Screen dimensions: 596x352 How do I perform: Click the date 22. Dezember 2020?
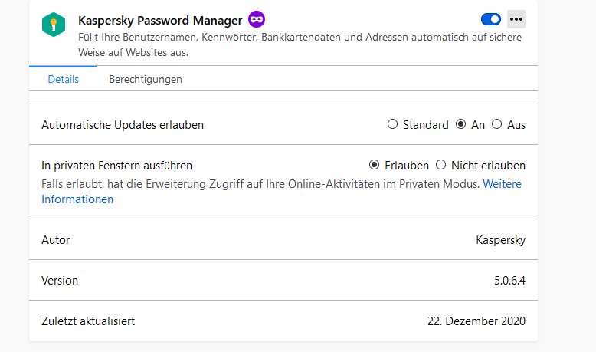[x=476, y=321]
